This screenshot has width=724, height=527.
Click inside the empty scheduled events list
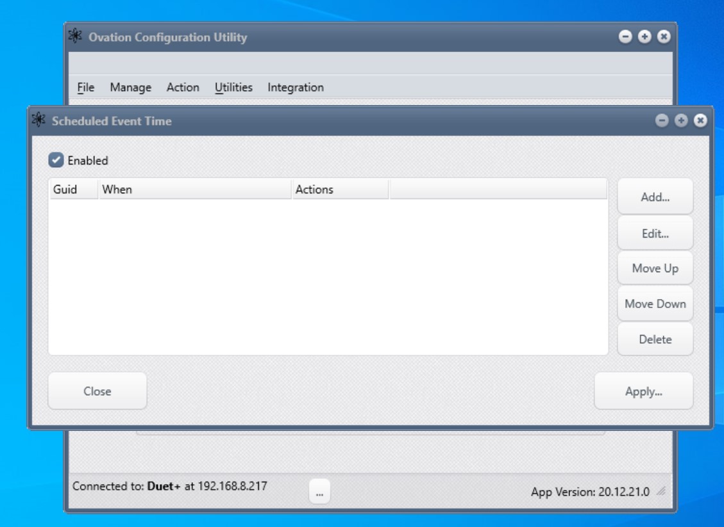pos(328,277)
